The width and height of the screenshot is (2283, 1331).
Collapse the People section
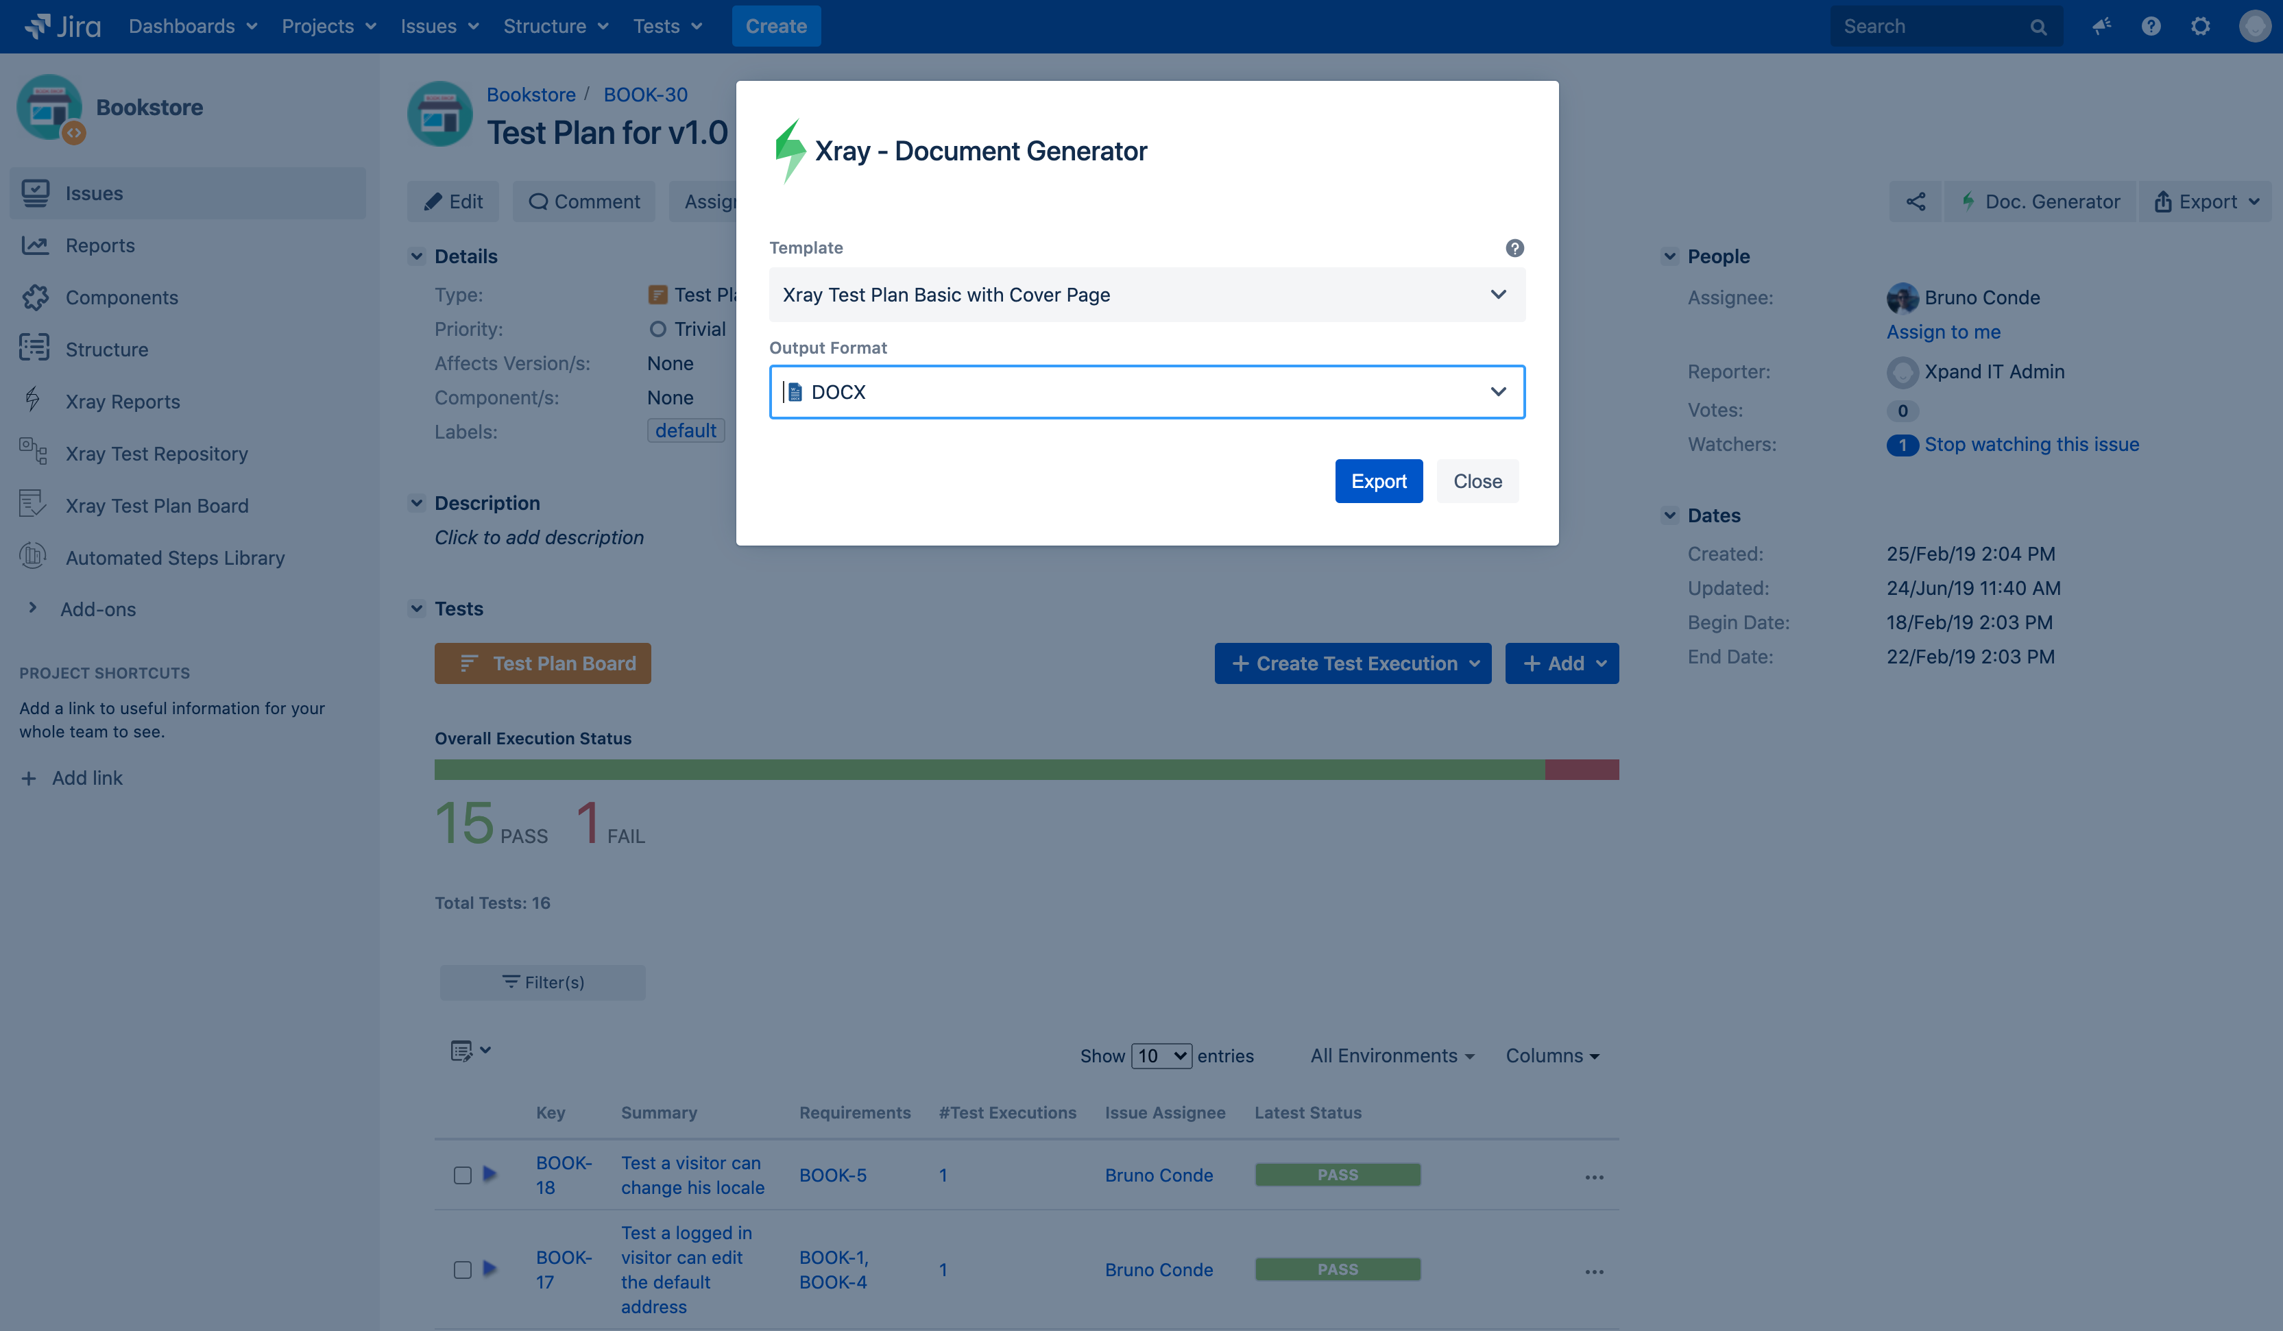(x=1669, y=256)
